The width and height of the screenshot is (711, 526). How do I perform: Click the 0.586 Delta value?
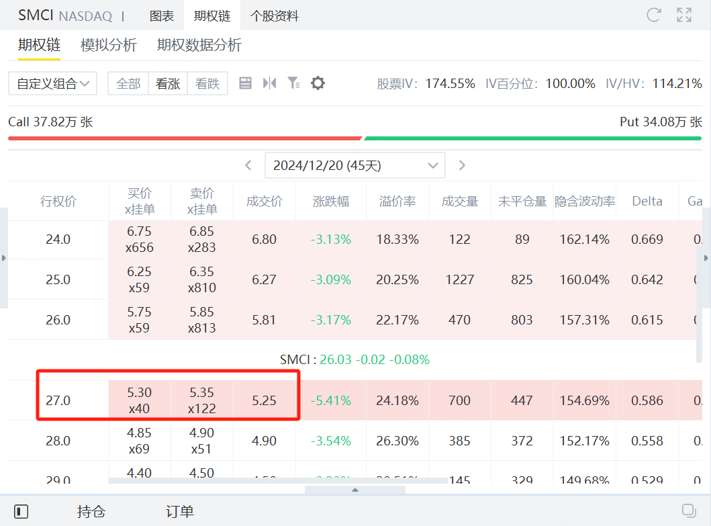click(x=647, y=400)
